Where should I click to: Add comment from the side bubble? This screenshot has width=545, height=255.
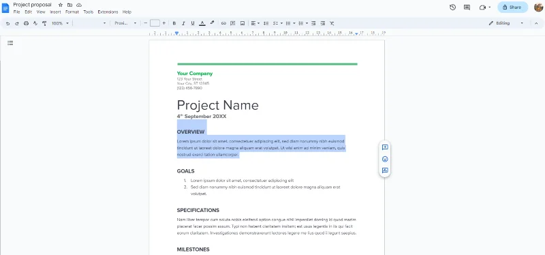click(x=385, y=147)
